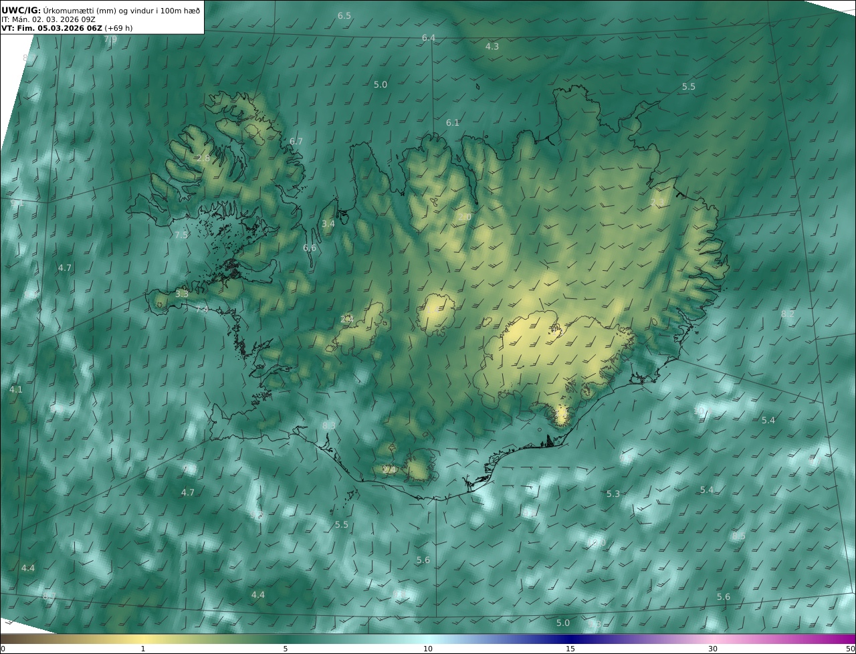Click the colorbar tick label 10
Screen dimensions: 856x654
pos(428,649)
